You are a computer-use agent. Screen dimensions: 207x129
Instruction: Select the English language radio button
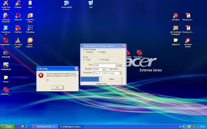98,52
